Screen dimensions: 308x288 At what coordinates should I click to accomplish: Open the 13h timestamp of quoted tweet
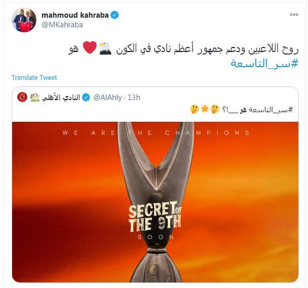pos(134,98)
